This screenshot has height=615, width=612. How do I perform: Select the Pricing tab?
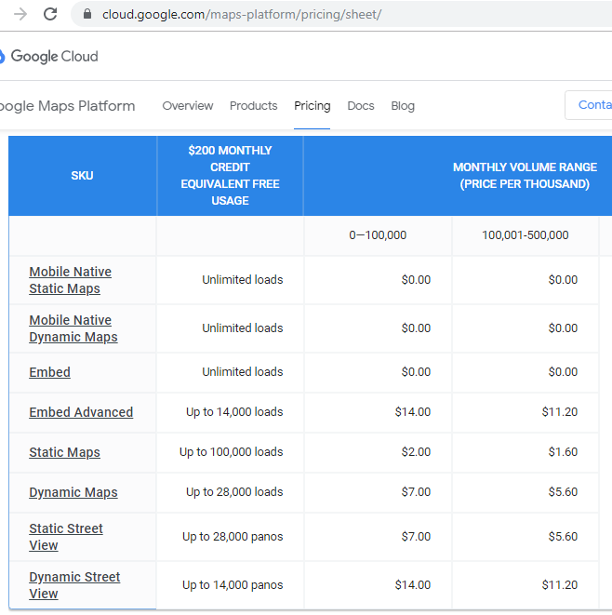point(313,105)
